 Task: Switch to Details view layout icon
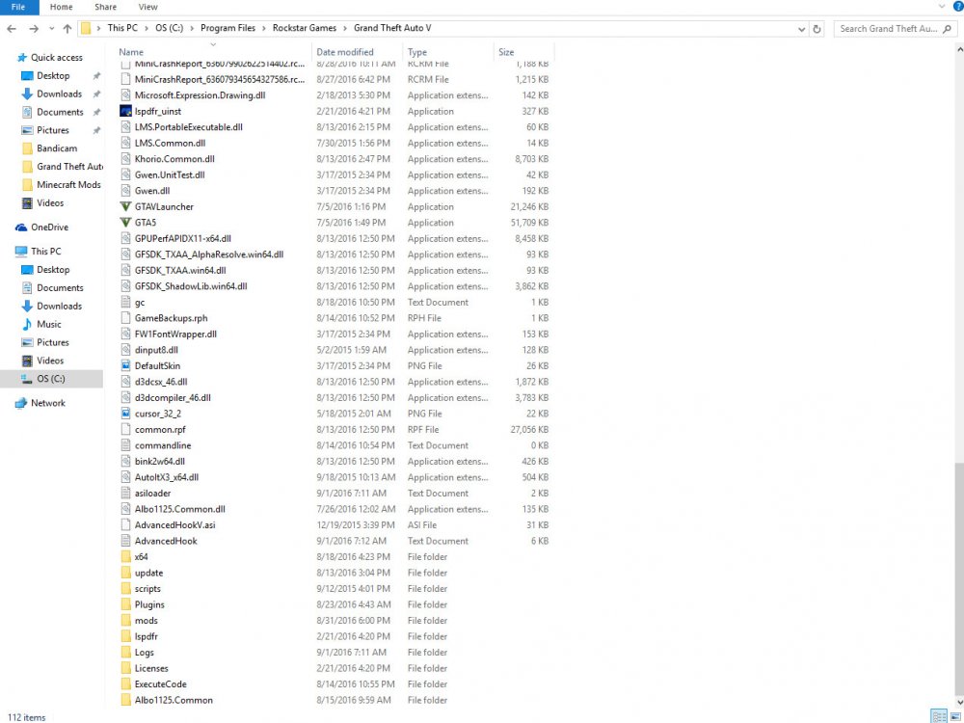pos(939,716)
